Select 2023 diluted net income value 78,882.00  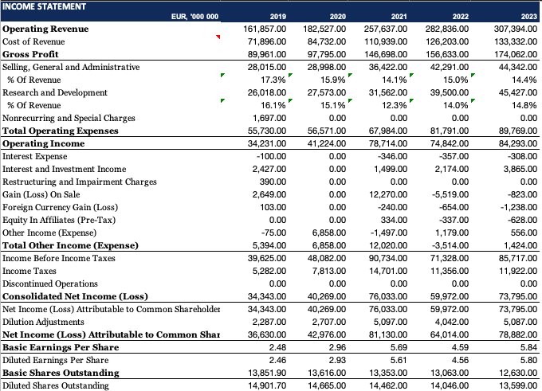point(518,335)
